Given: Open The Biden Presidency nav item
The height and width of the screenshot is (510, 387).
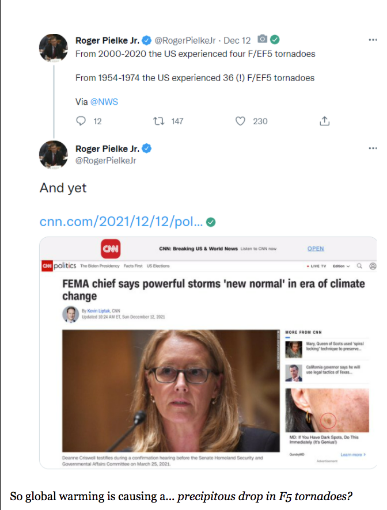Looking at the screenshot, I should pyautogui.click(x=100, y=266).
